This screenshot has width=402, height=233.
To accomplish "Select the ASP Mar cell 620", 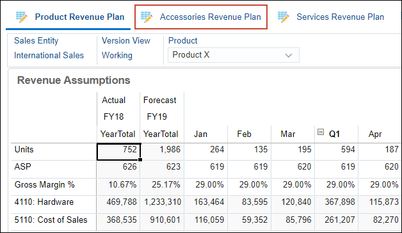I will pos(293,169).
